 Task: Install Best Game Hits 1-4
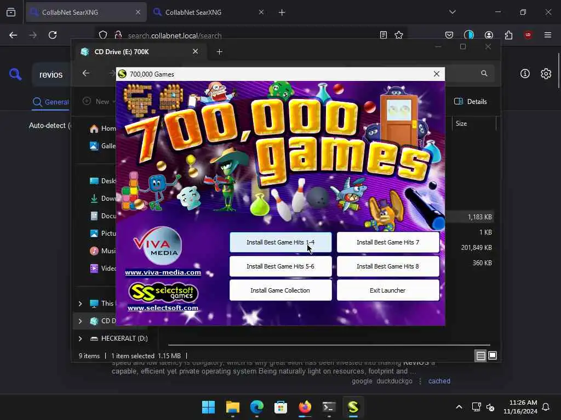(x=280, y=242)
